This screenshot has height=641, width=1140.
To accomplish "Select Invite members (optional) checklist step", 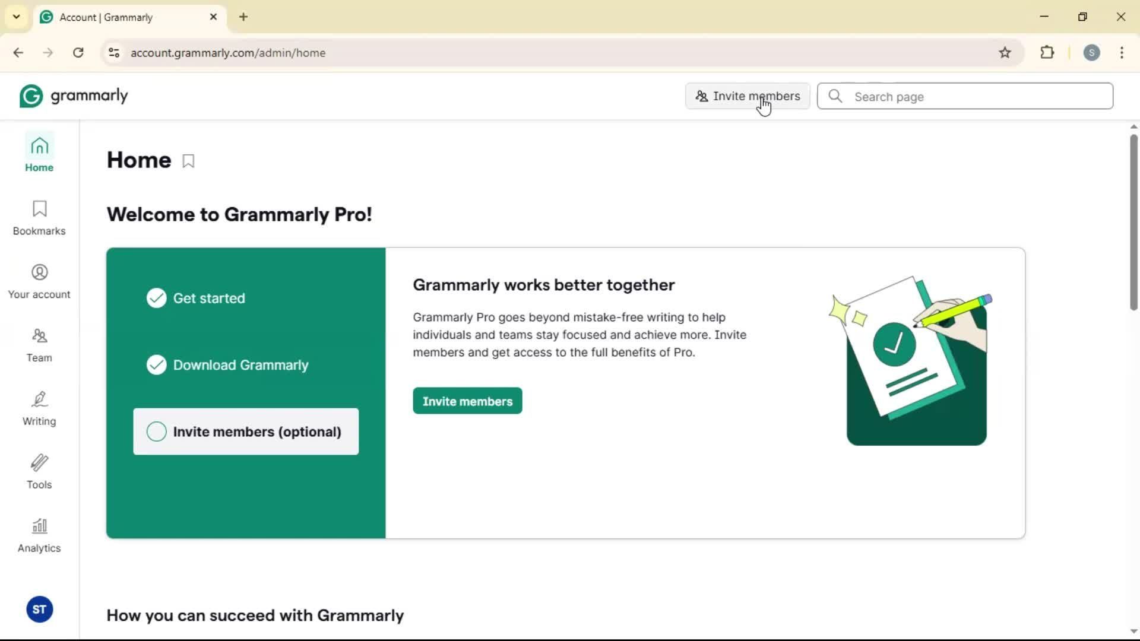I will tap(246, 431).
